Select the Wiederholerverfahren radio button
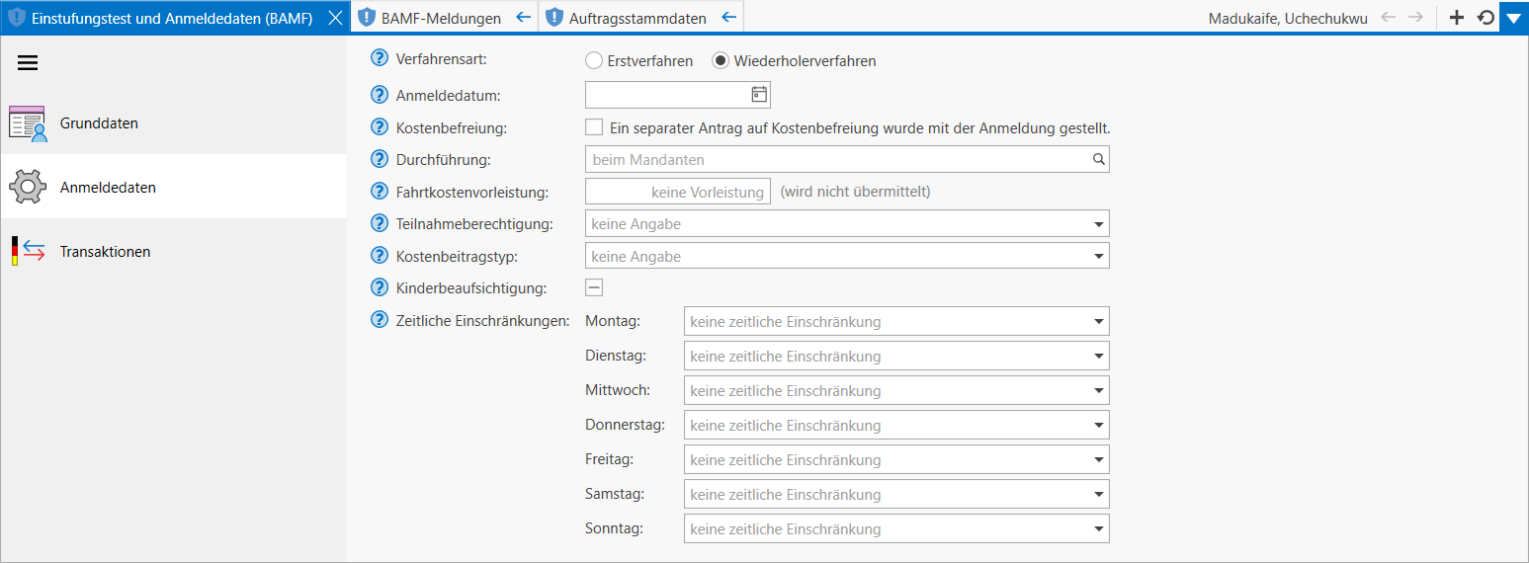Screen dimensions: 1529x563 [x=721, y=60]
